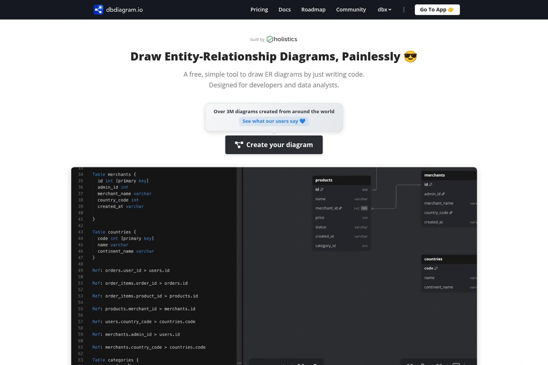Click code line 34 'Table merchants {'

point(114,174)
